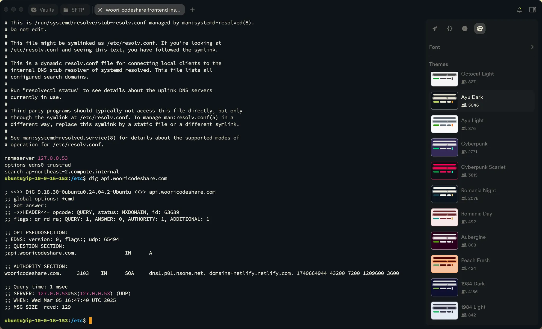Screen dimensions: 542x329
Task: Click the terminal prompt cursor
Action: pos(90,321)
